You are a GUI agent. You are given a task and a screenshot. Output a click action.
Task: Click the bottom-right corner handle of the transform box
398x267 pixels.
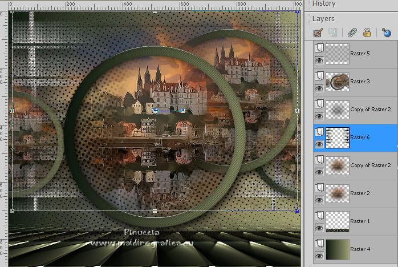pos(297,211)
